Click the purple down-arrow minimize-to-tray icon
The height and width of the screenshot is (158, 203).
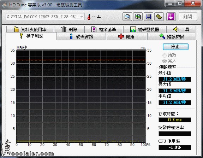pyautogui.click(x=171, y=17)
